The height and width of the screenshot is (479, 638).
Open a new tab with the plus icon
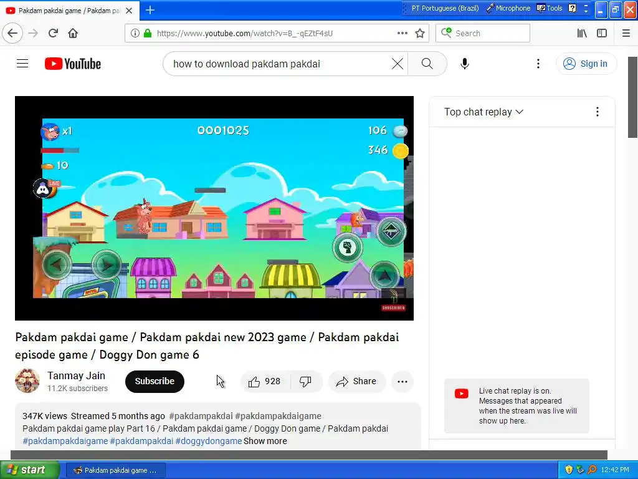(150, 10)
